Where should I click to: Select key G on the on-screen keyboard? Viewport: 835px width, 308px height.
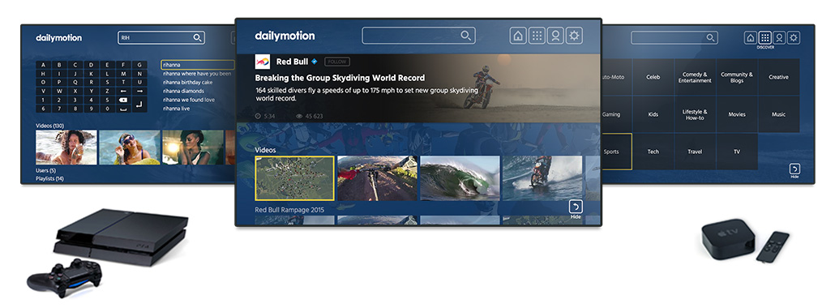pyautogui.click(x=139, y=65)
